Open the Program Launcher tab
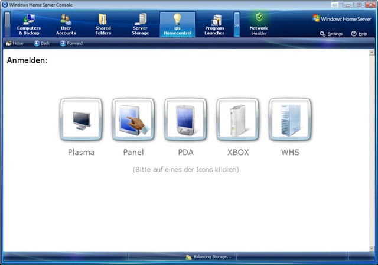Image resolution: width=378 pixels, height=265 pixels. [214, 25]
